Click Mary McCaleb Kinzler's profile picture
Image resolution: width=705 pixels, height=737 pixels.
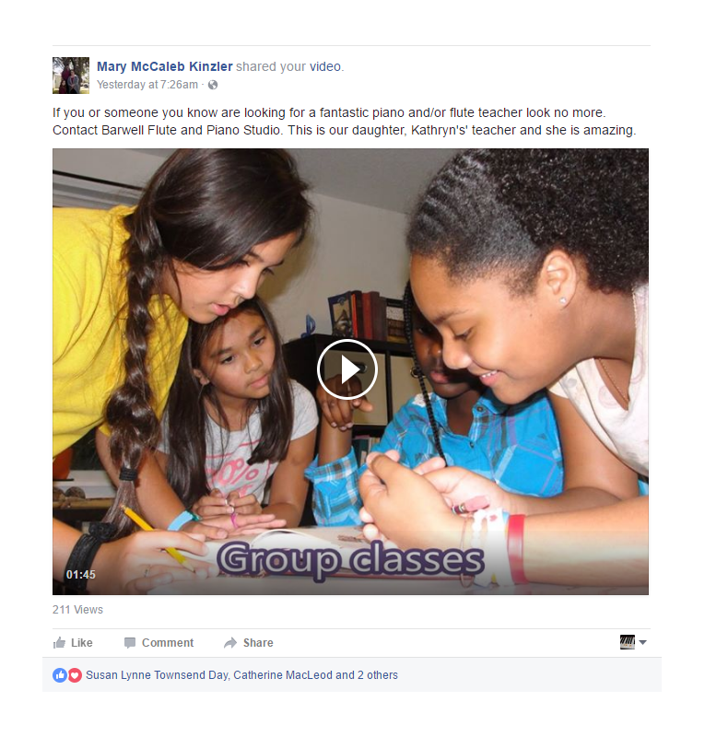[x=71, y=76]
